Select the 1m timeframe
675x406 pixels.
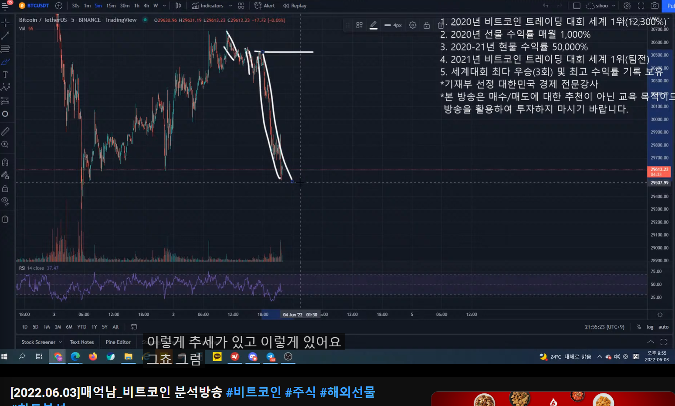click(x=87, y=6)
